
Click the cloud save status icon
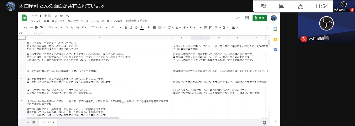point(67,16)
